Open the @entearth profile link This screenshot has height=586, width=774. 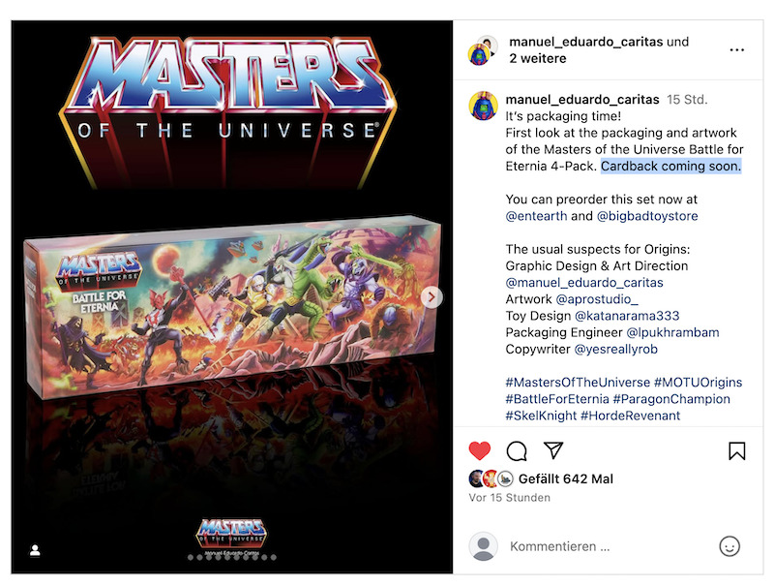coord(536,216)
